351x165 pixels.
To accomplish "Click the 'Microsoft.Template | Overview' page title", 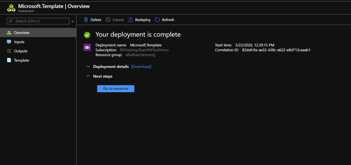I will click(x=54, y=6).
